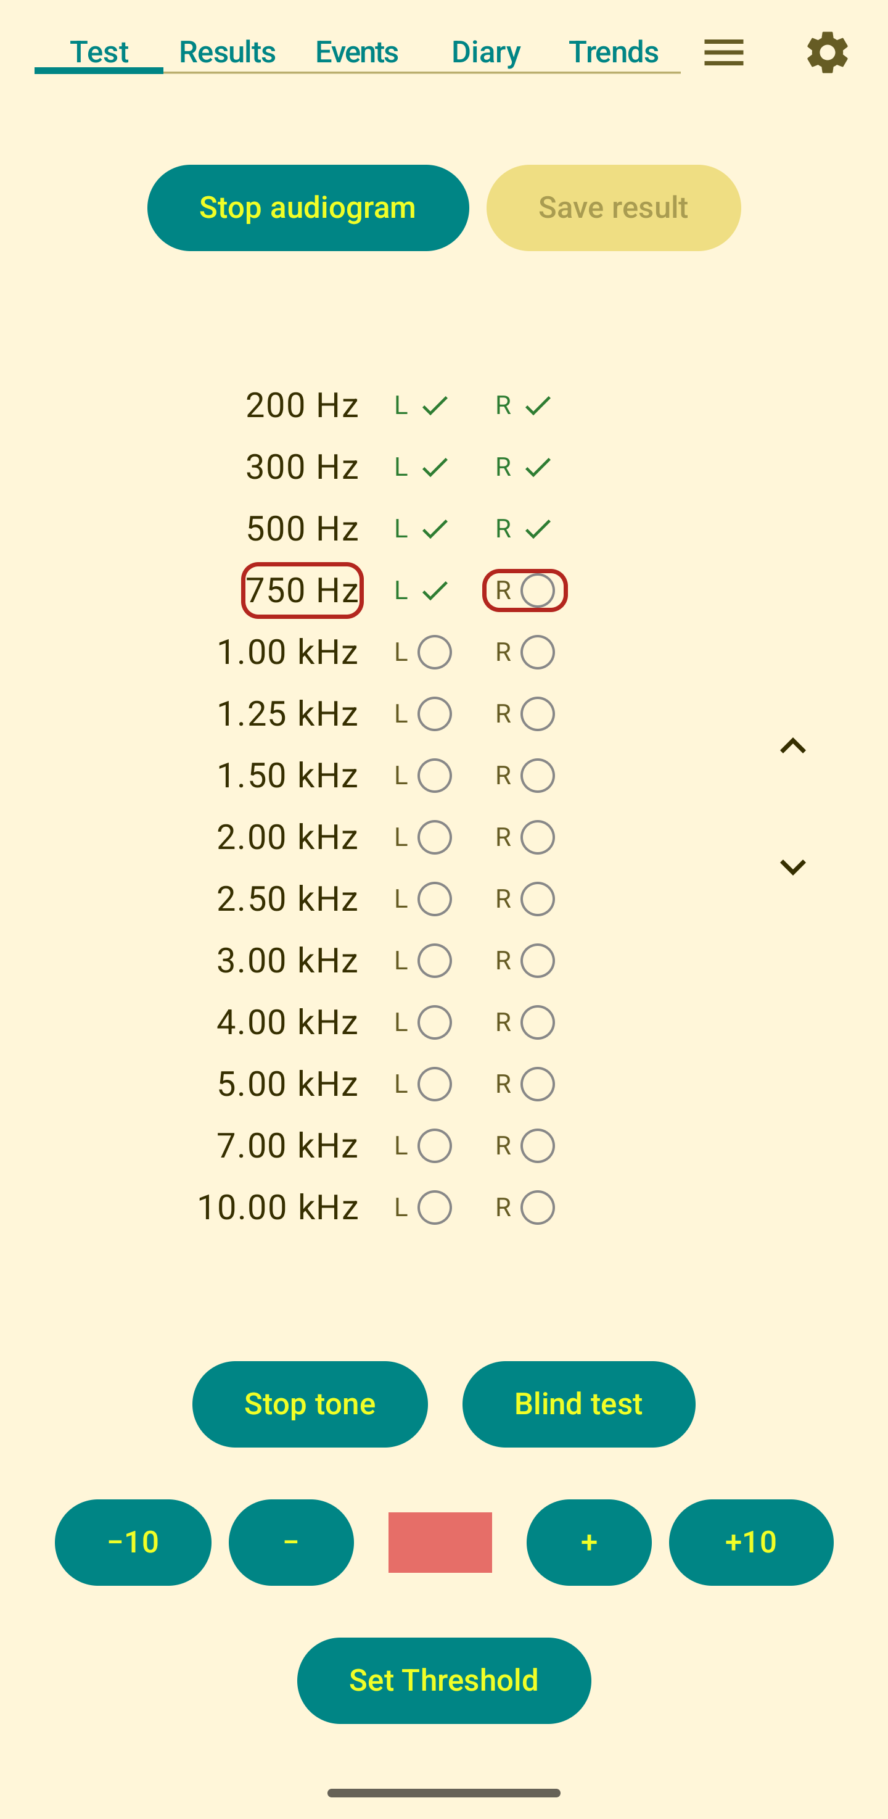This screenshot has width=888, height=1819.
Task: Switch to the Results tab
Action: pyautogui.click(x=226, y=52)
